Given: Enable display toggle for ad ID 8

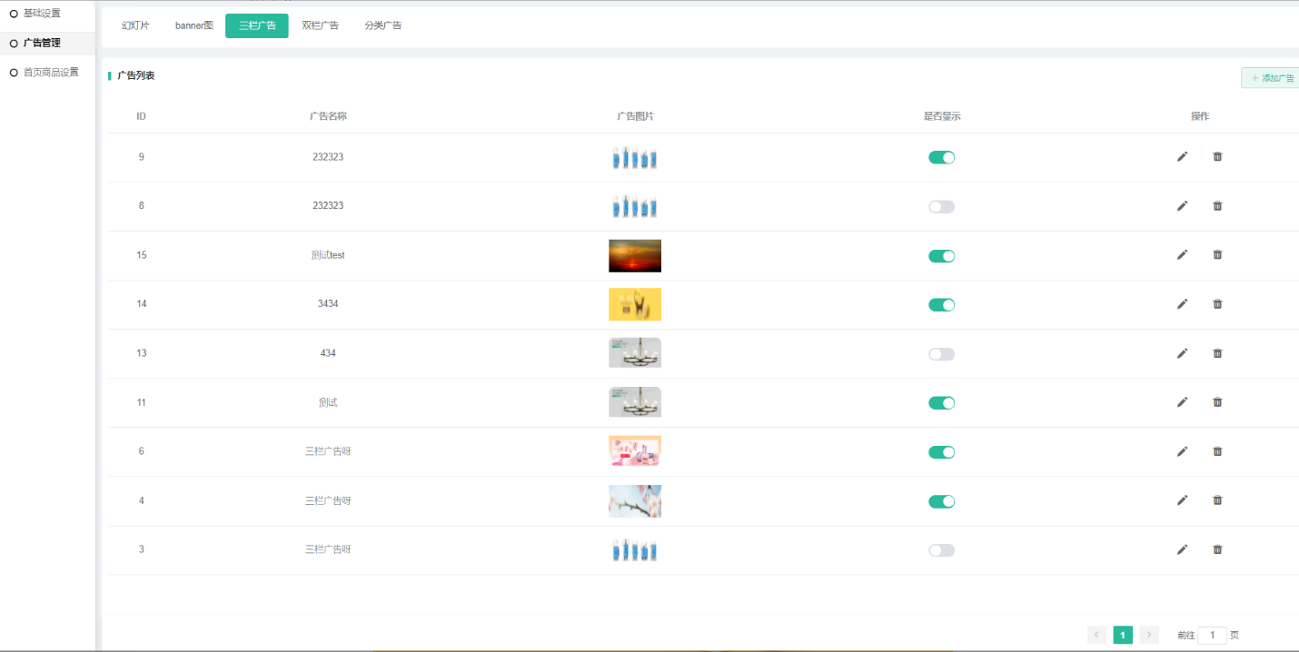Looking at the screenshot, I should (x=941, y=207).
